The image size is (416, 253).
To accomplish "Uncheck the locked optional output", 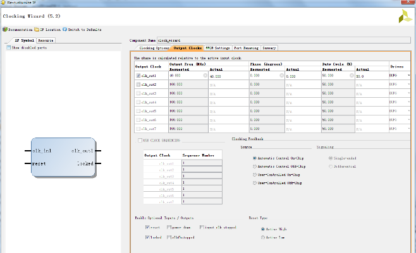I will click(x=147, y=237).
